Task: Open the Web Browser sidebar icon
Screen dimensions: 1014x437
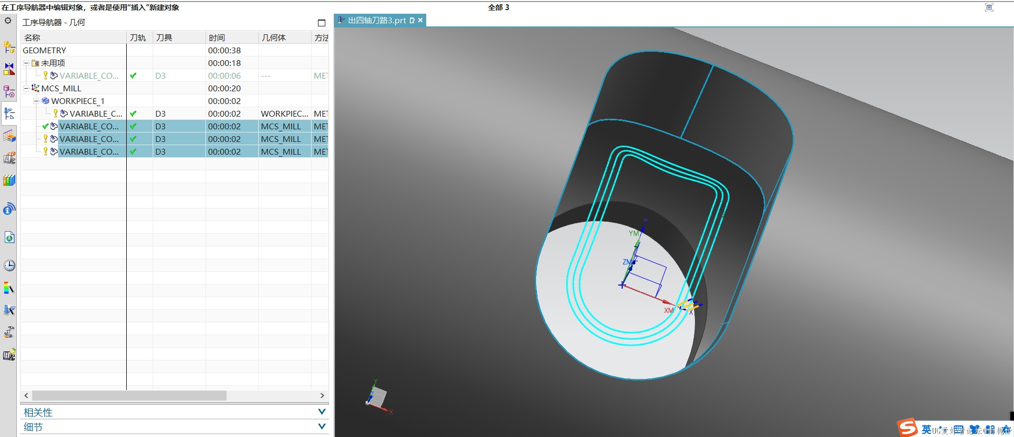Action: click(9, 237)
